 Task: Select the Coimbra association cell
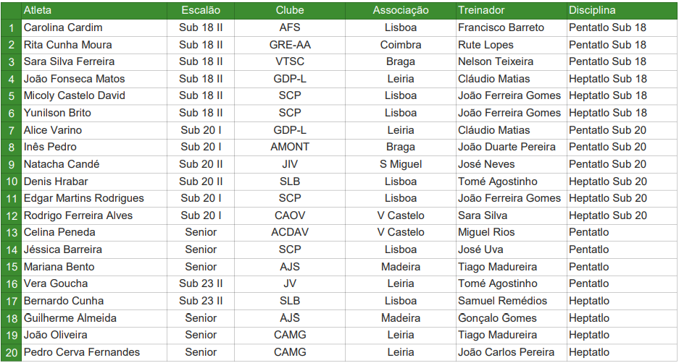click(401, 45)
